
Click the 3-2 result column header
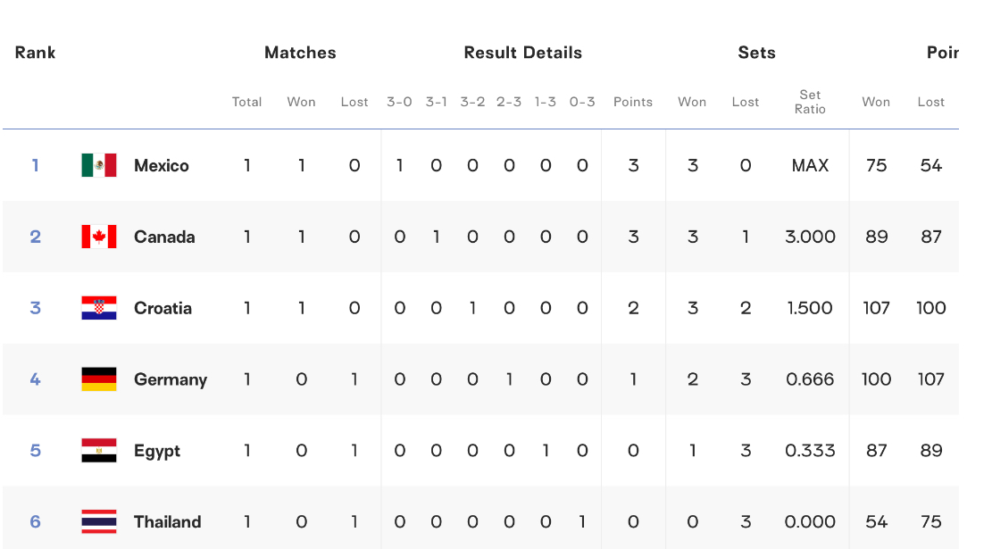coord(472,102)
